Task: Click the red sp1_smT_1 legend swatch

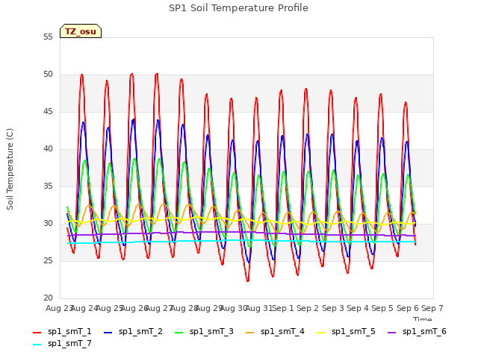Action: (37, 333)
